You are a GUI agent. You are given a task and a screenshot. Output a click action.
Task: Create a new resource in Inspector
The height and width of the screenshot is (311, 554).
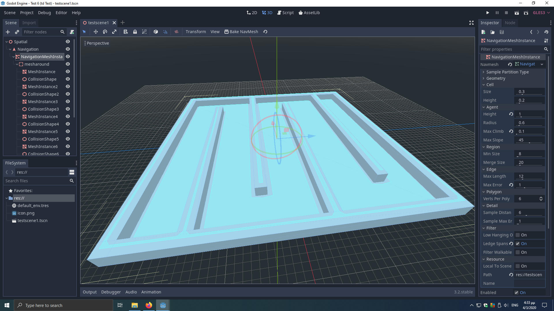pyautogui.click(x=483, y=32)
